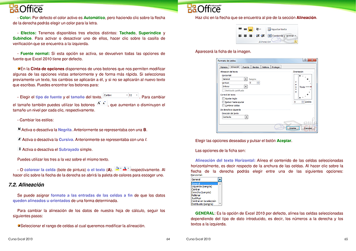Click the decrease font size A icon
The width and height of the screenshot is (356, 251).
pyautogui.click(x=104, y=103)
